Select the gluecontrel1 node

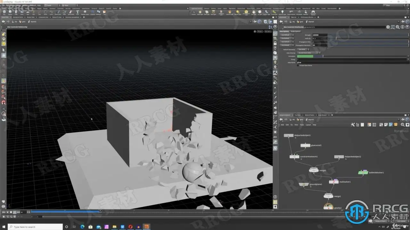tap(305, 145)
